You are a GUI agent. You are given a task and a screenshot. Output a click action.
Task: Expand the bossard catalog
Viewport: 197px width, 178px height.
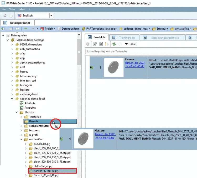(x=12, y=90)
